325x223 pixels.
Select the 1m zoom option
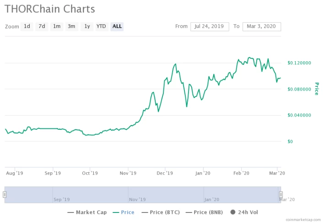pyautogui.click(x=57, y=27)
